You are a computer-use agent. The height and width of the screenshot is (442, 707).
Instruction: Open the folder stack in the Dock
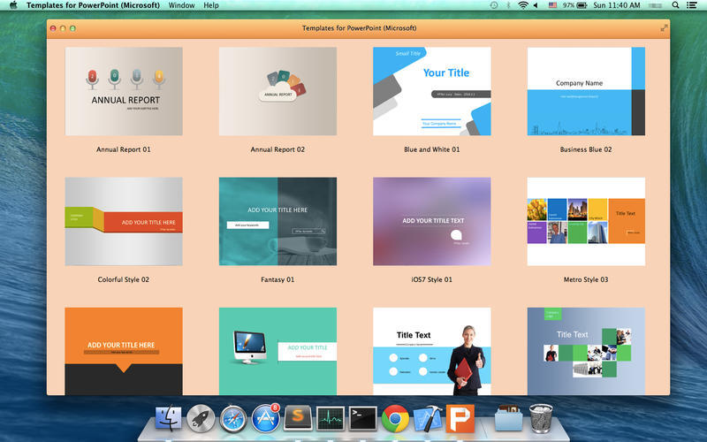(x=509, y=418)
